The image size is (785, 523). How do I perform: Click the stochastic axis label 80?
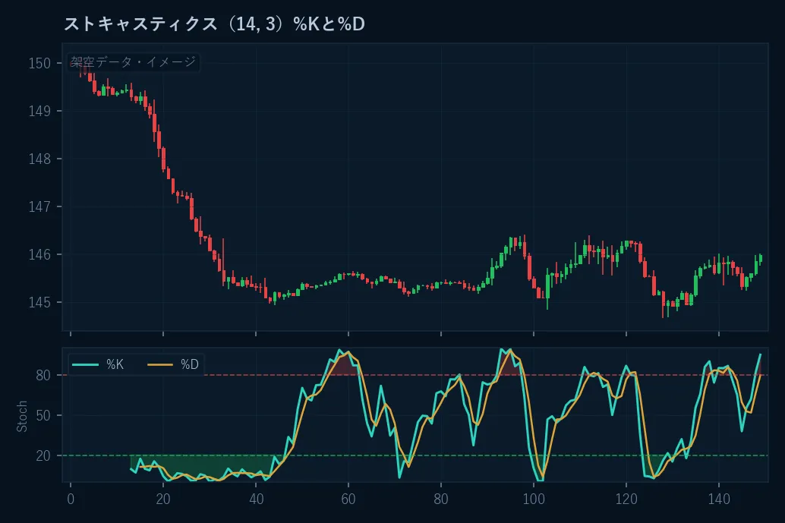pyautogui.click(x=43, y=375)
